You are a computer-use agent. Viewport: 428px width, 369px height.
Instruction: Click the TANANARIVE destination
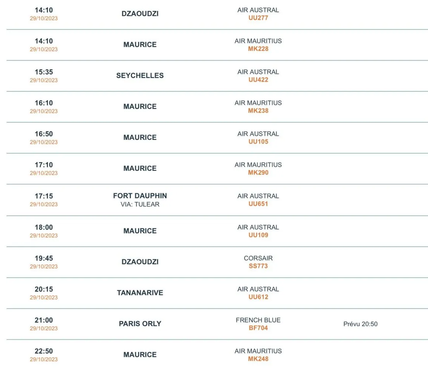point(140,293)
